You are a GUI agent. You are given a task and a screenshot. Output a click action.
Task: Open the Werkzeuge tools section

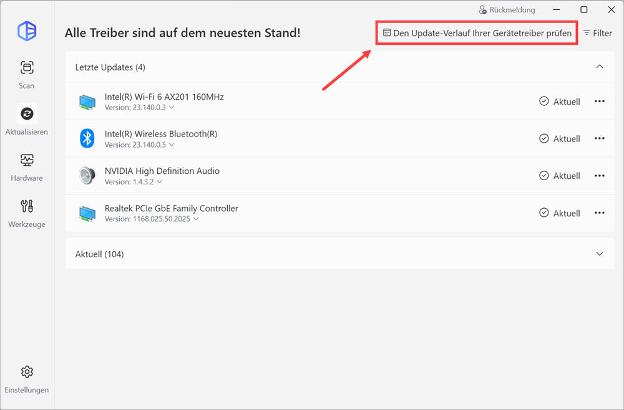coord(27,213)
